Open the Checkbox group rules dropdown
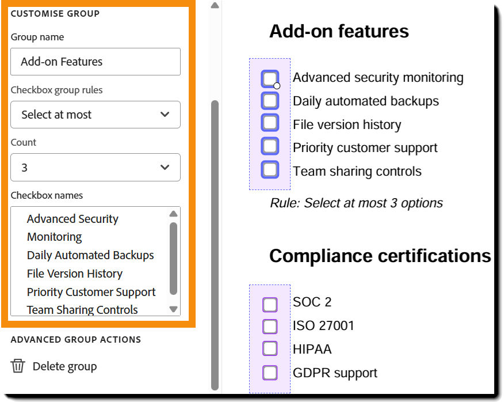504x402 pixels. click(95, 115)
